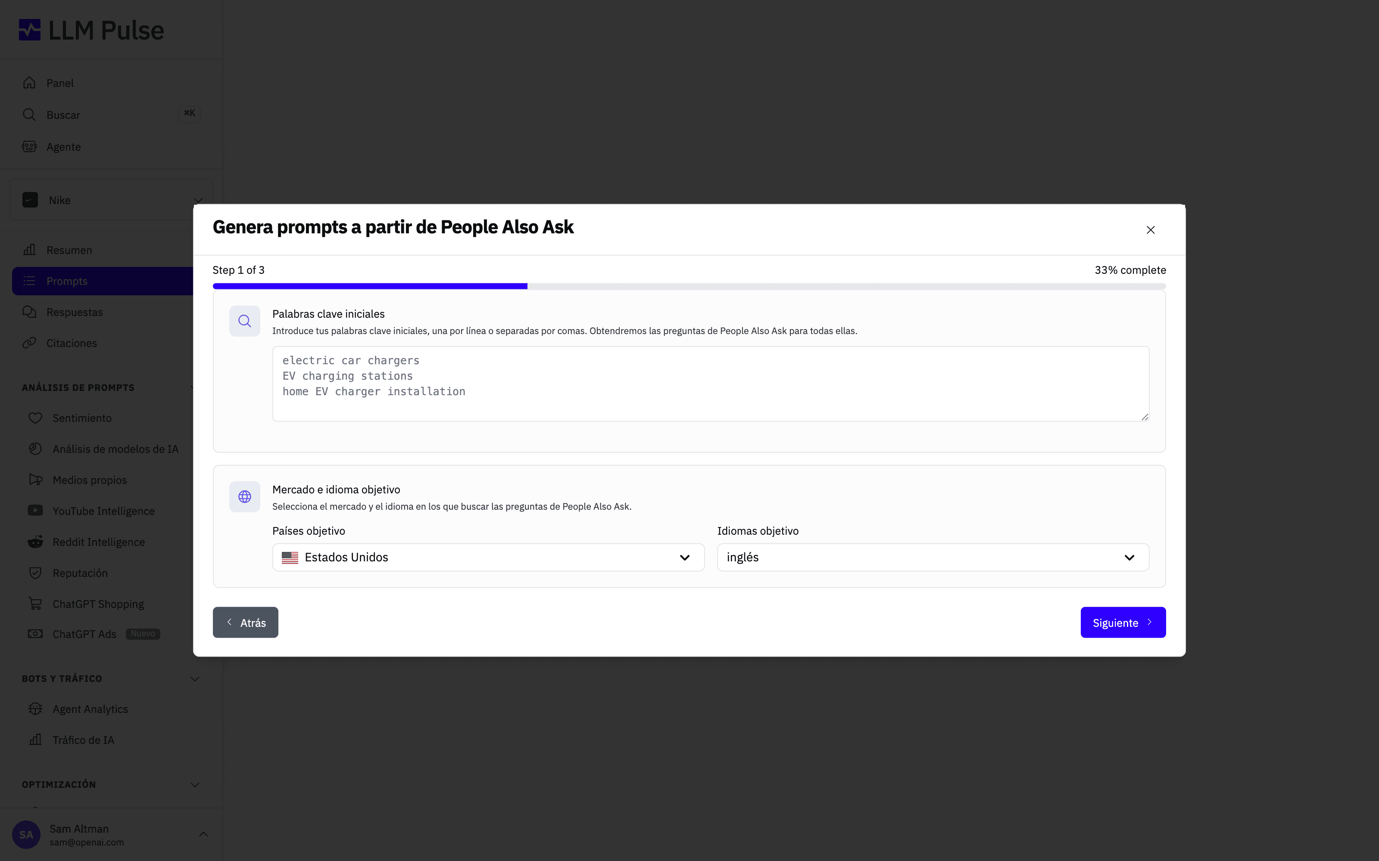Viewport: 1379px width, 861px height.
Task: Click Tráfico de IA chart icon
Action: pyautogui.click(x=35, y=740)
